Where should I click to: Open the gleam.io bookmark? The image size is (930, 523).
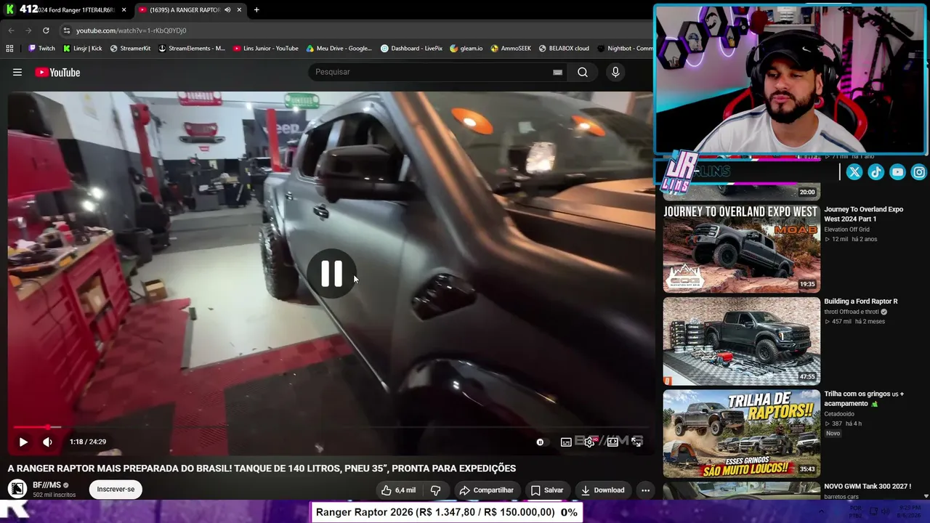click(466, 48)
